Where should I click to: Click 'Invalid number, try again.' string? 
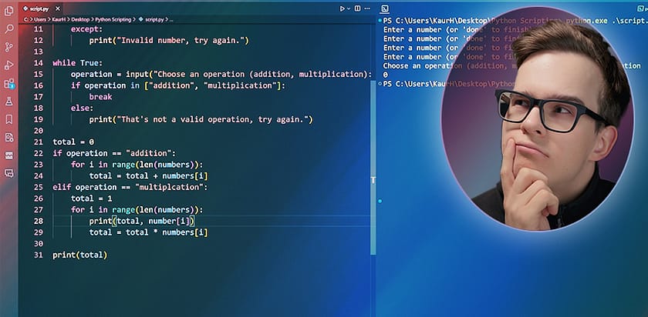click(x=181, y=41)
